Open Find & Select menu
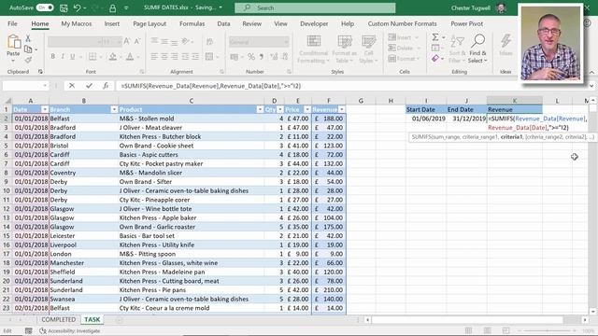 pyautogui.click(x=477, y=49)
